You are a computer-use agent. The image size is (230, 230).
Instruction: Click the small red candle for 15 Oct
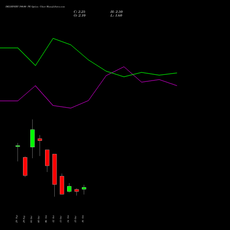tap(77, 190)
